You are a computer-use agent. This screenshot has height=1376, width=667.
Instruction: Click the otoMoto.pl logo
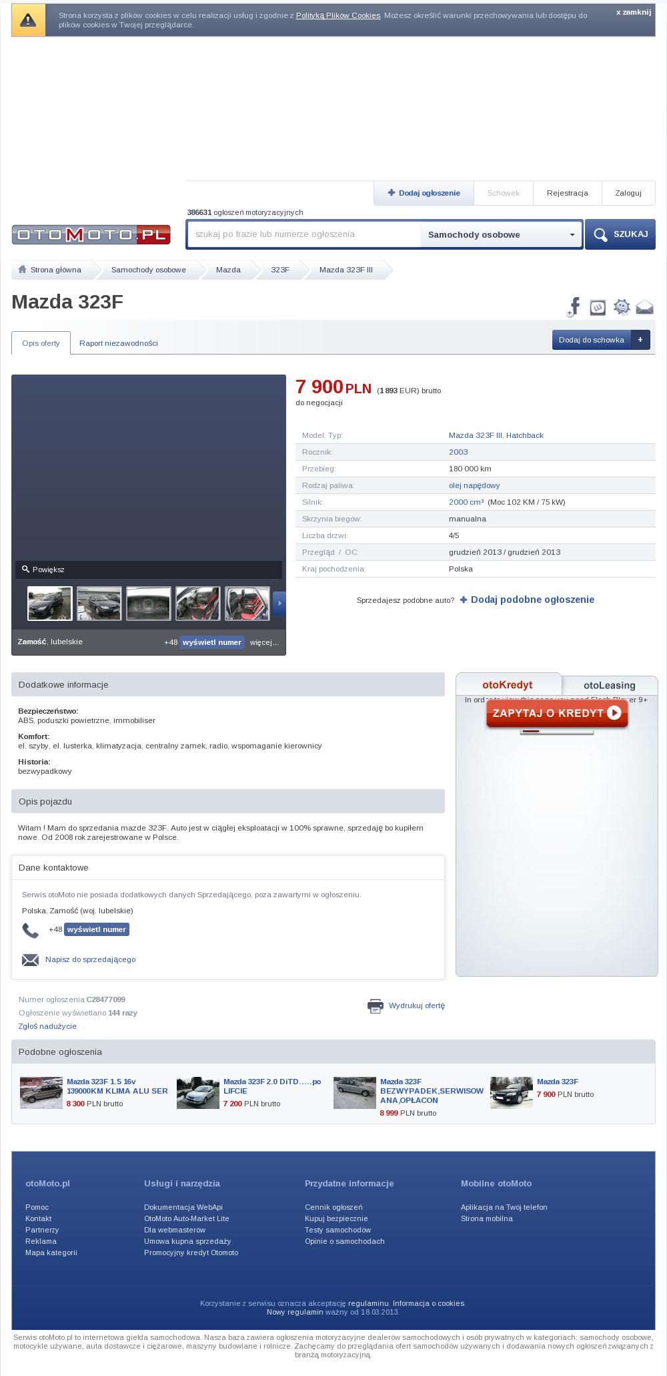pyautogui.click(x=91, y=234)
